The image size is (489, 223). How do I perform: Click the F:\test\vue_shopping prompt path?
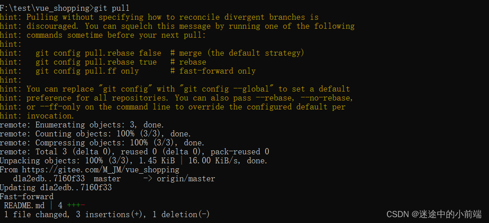click(x=47, y=8)
